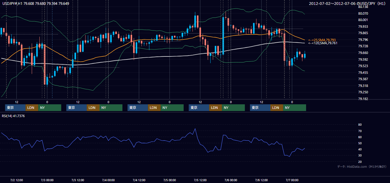Select the RSI 50 level label

[360, 143]
